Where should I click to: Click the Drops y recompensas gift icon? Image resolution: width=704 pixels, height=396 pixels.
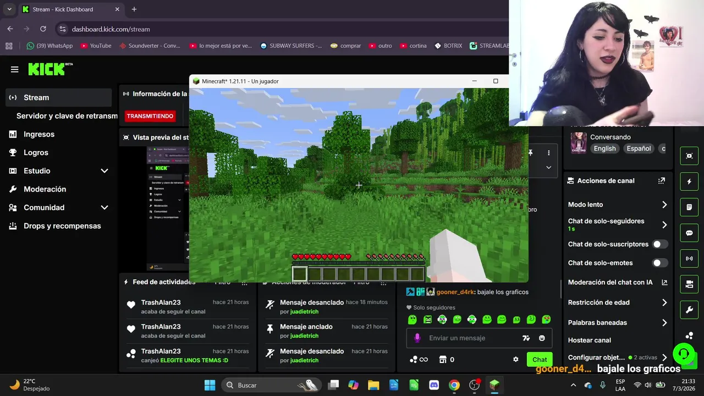13,226
